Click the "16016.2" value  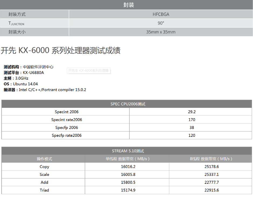(x=128, y=167)
